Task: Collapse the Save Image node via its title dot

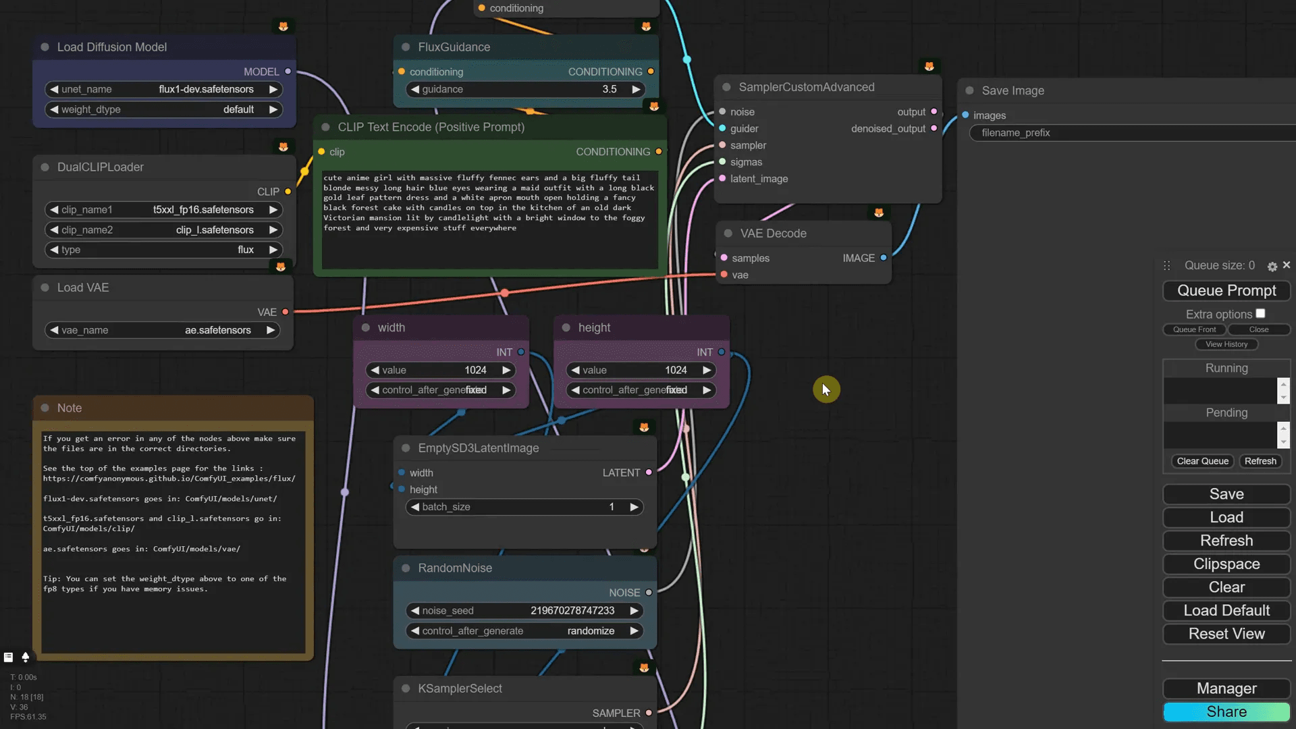Action: click(x=970, y=90)
